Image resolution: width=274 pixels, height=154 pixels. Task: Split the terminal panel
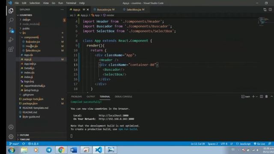pyautogui.click(x=261, y=97)
